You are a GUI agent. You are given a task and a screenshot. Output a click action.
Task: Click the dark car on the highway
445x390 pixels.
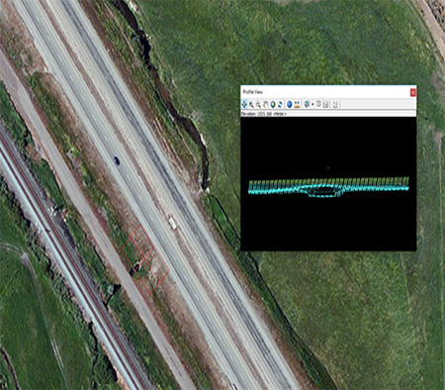117,160
